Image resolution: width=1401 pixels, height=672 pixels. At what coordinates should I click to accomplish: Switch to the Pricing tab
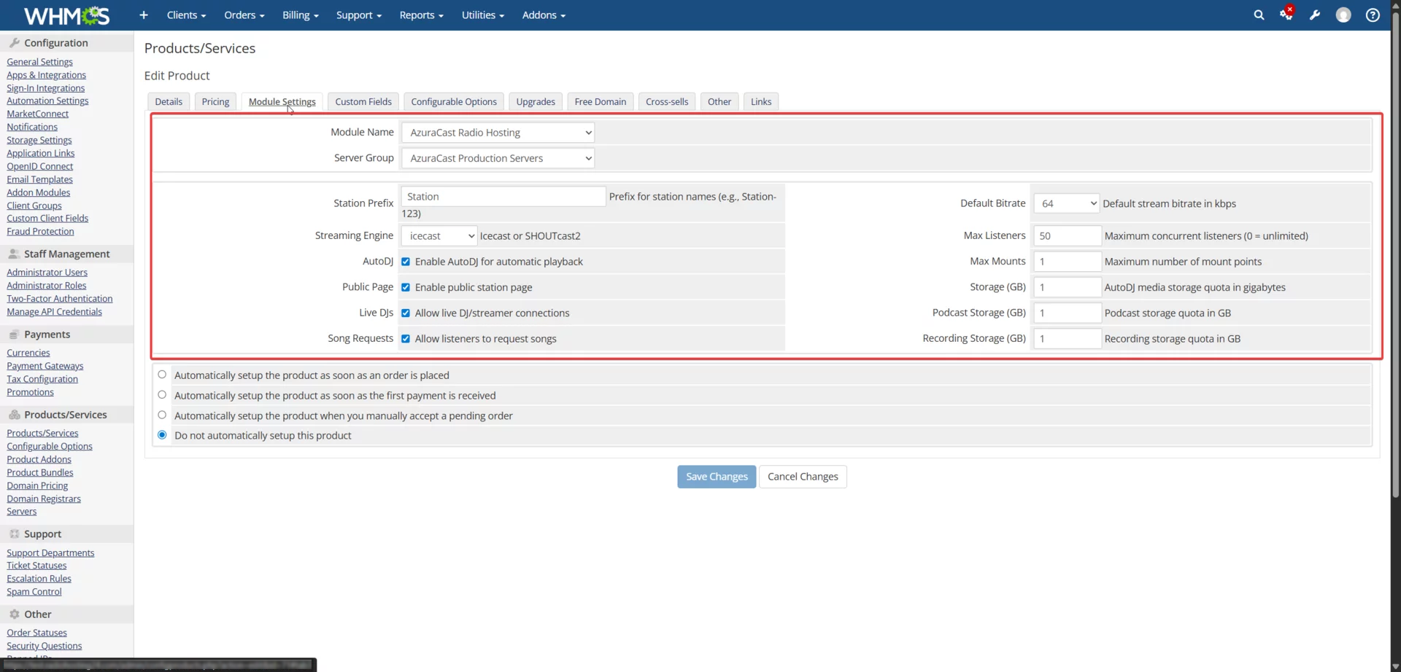click(215, 101)
